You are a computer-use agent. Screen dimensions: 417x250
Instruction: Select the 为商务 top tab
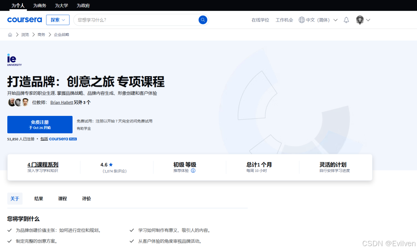tap(40, 5)
